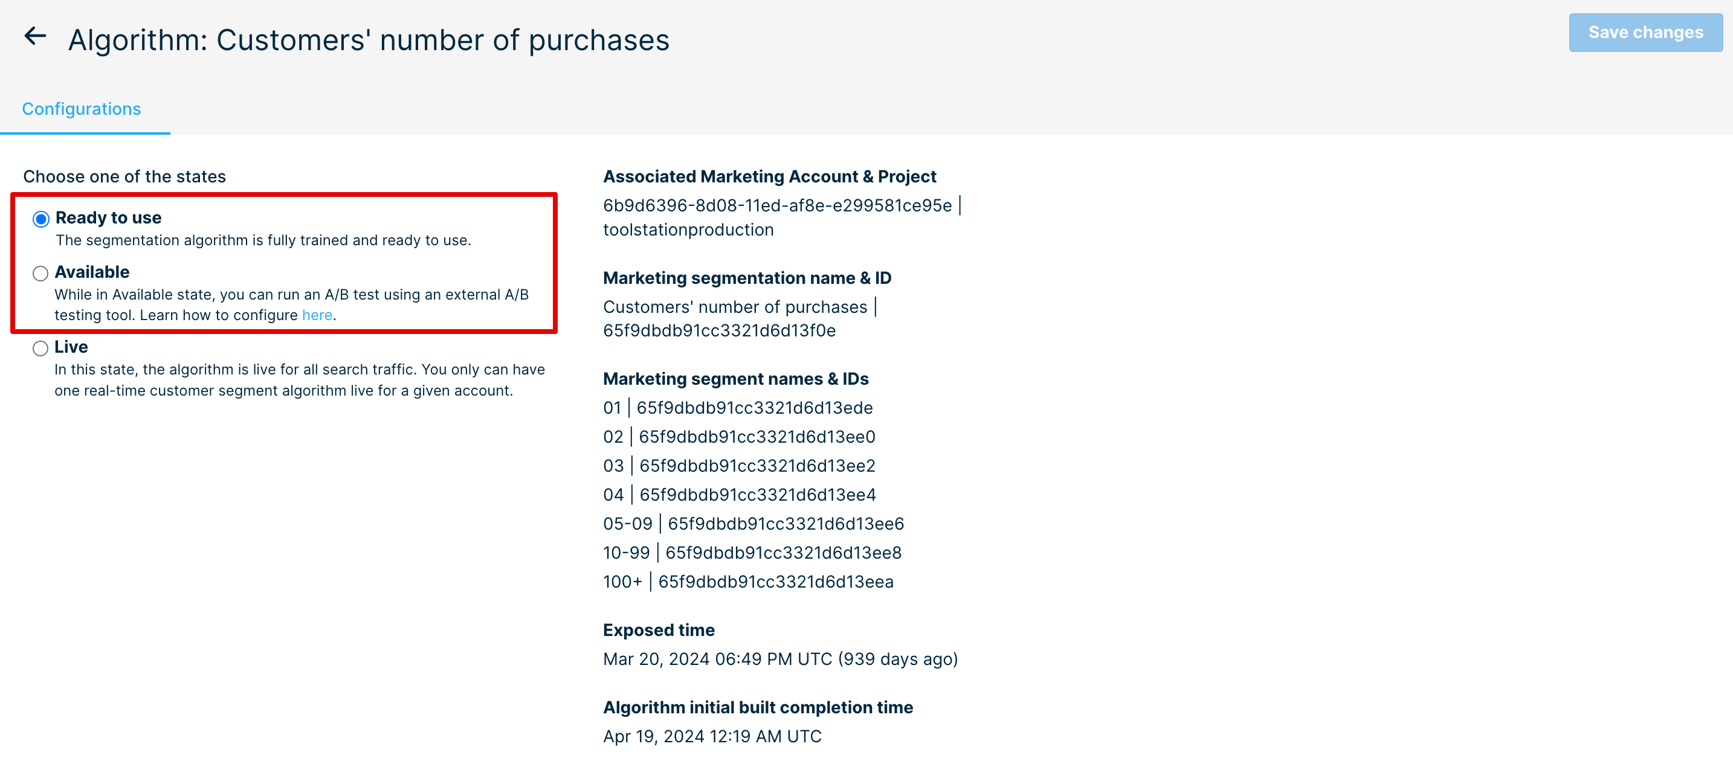Click the Save changes button

[x=1645, y=32]
